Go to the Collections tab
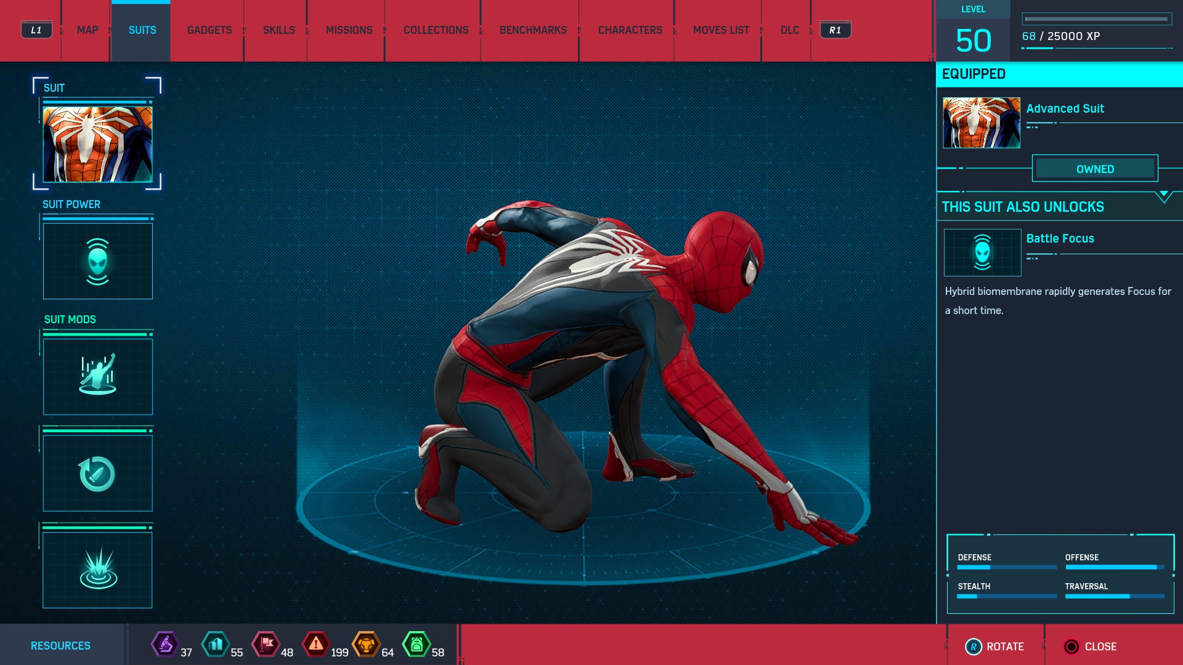The height and width of the screenshot is (665, 1183). 436,30
